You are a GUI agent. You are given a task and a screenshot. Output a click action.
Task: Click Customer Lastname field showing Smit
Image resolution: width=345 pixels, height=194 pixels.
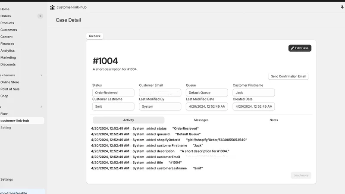(113, 106)
